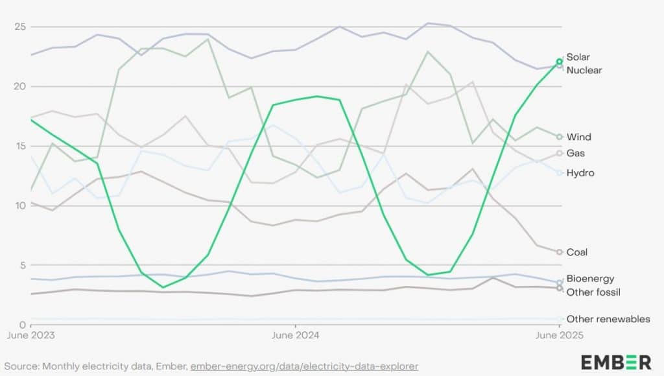Select the Nuclear legend label
This screenshot has height=376, width=664.
tap(584, 69)
